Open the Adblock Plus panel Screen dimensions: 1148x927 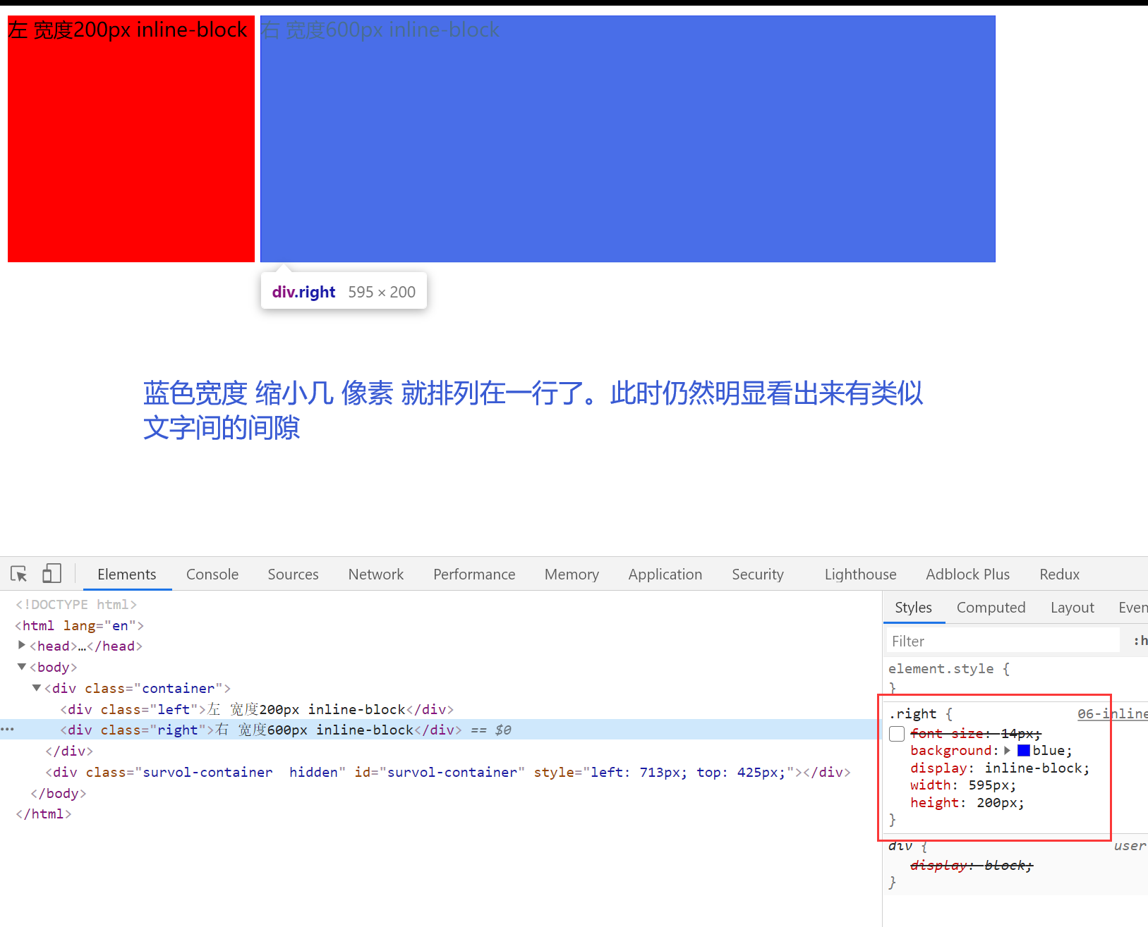(x=967, y=574)
